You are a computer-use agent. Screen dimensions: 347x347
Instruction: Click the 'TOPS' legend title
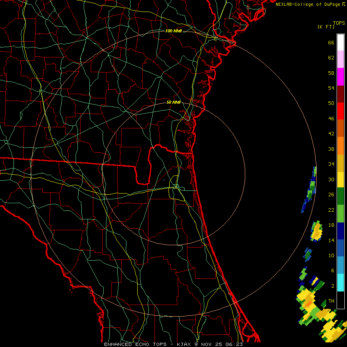pyautogui.click(x=339, y=23)
